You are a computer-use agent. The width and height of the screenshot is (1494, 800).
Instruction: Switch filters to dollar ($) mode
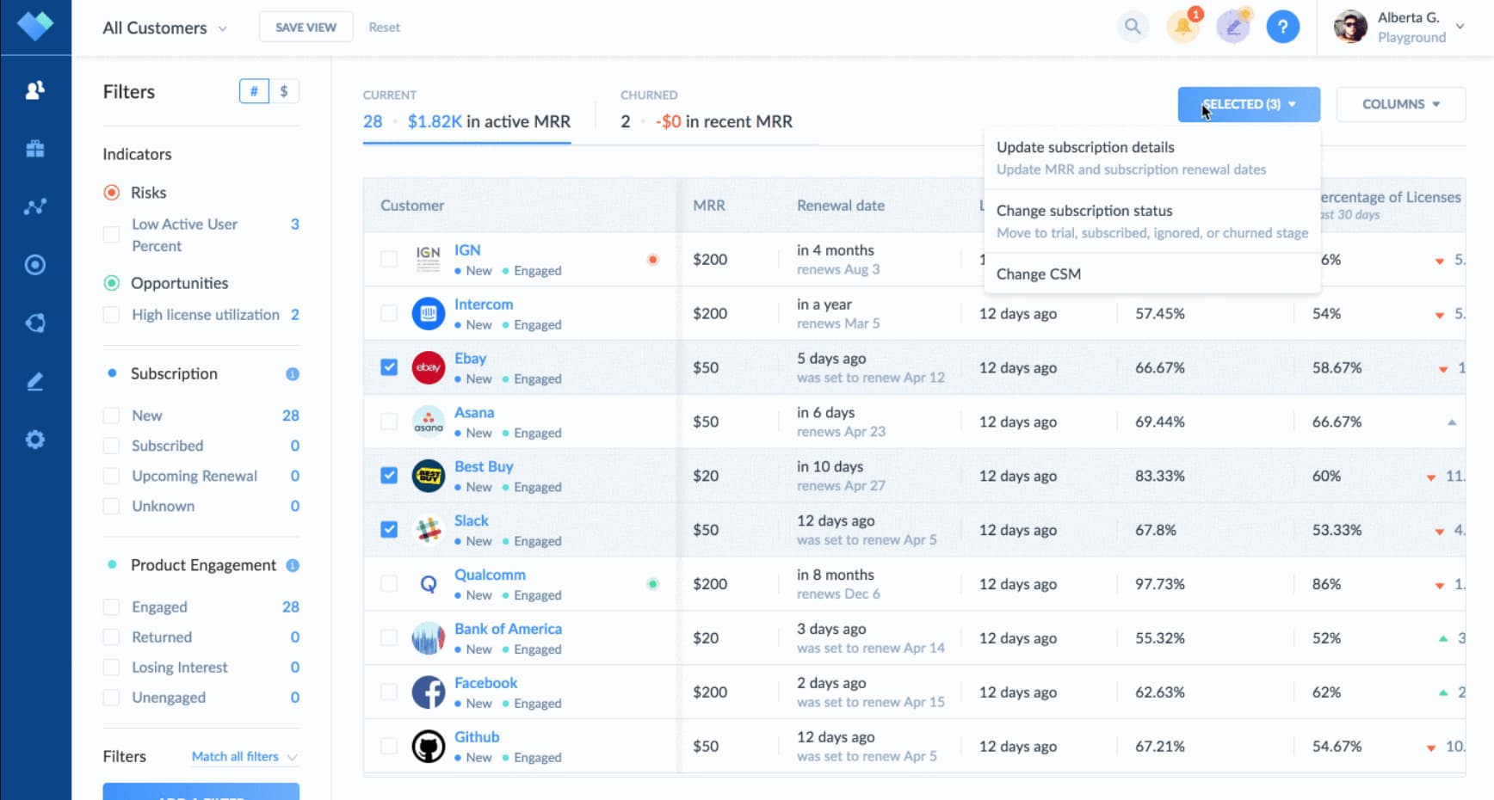coord(284,91)
